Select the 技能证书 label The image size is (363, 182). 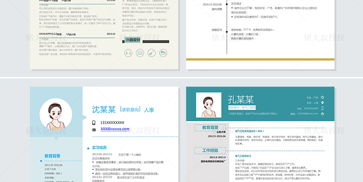(217, 30)
